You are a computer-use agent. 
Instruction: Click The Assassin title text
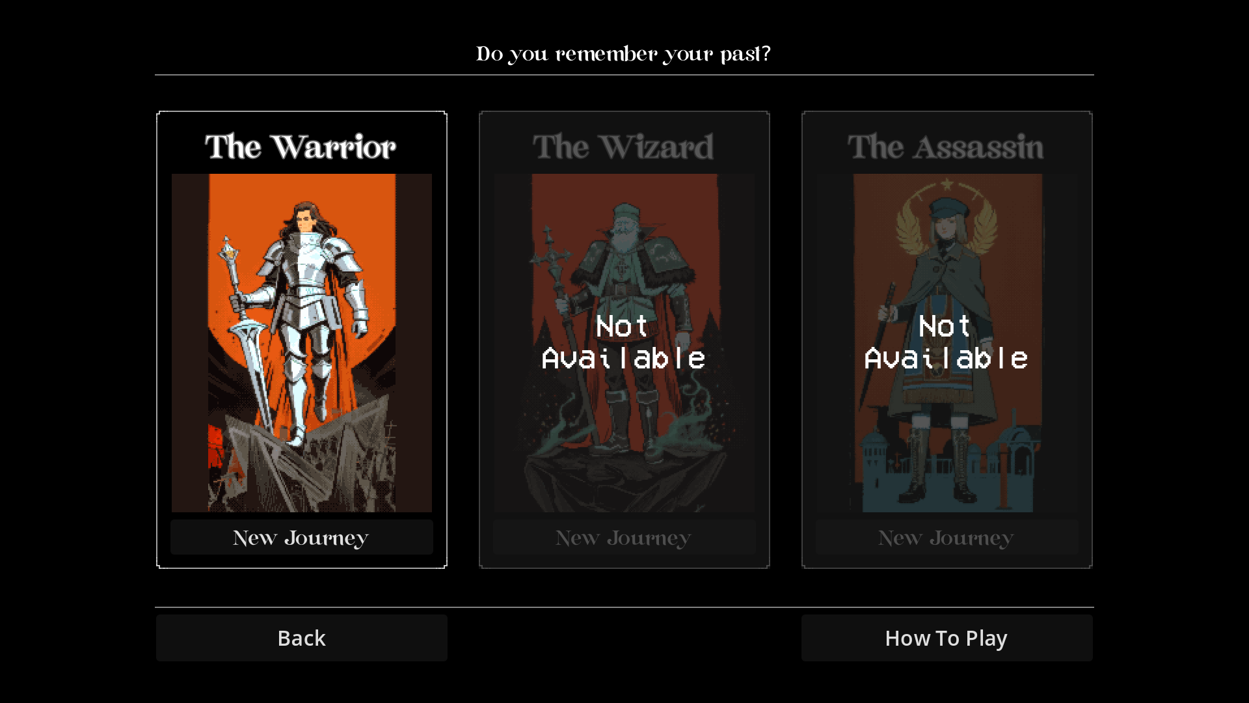(x=946, y=147)
